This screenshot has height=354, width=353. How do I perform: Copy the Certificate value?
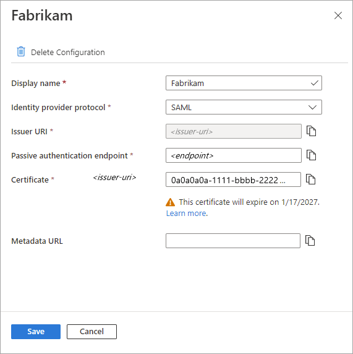310,179
